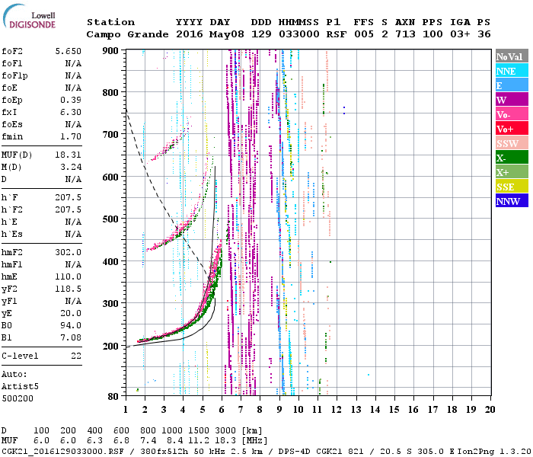This screenshot has height=457, width=533.
Task: Click the 005 FFS value in header
Action: point(364,34)
